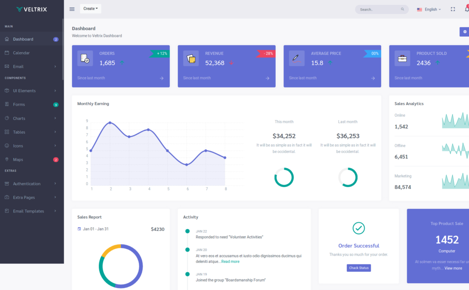The width and height of the screenshot is (469, 290).
Task: Toggle the hamburger sidebar menu icon
Action: coord(72,9)
